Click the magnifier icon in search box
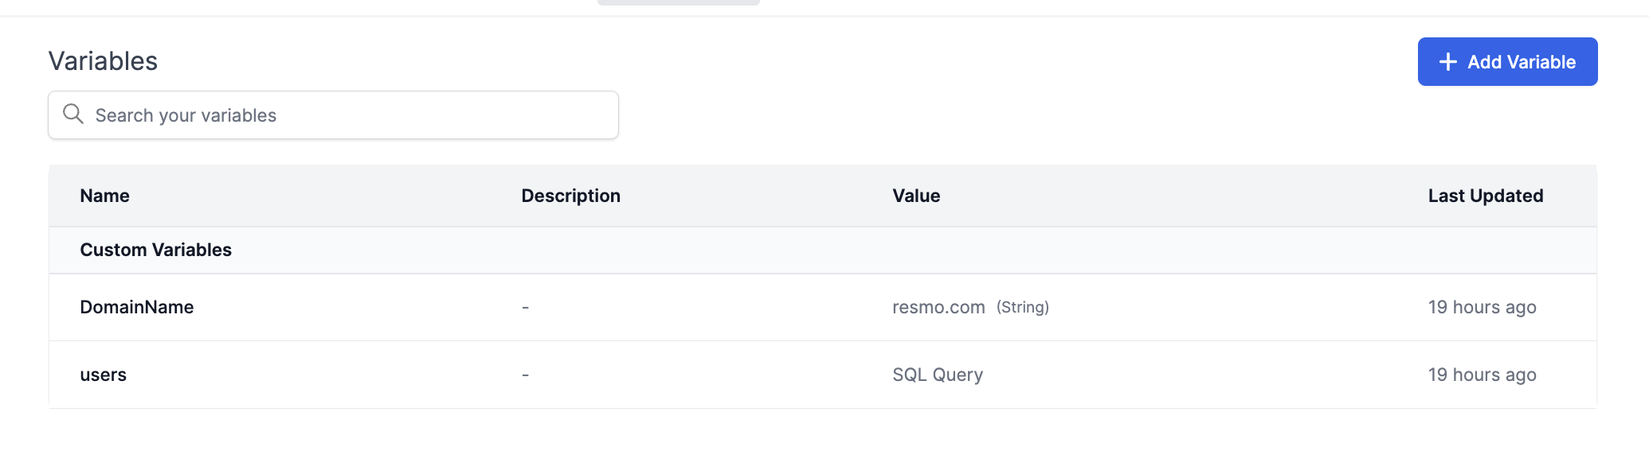The height and width of the screenshot is (474, 1649). point(73,115)
